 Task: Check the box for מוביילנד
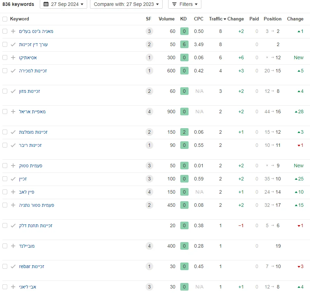(x=5, y=246)
